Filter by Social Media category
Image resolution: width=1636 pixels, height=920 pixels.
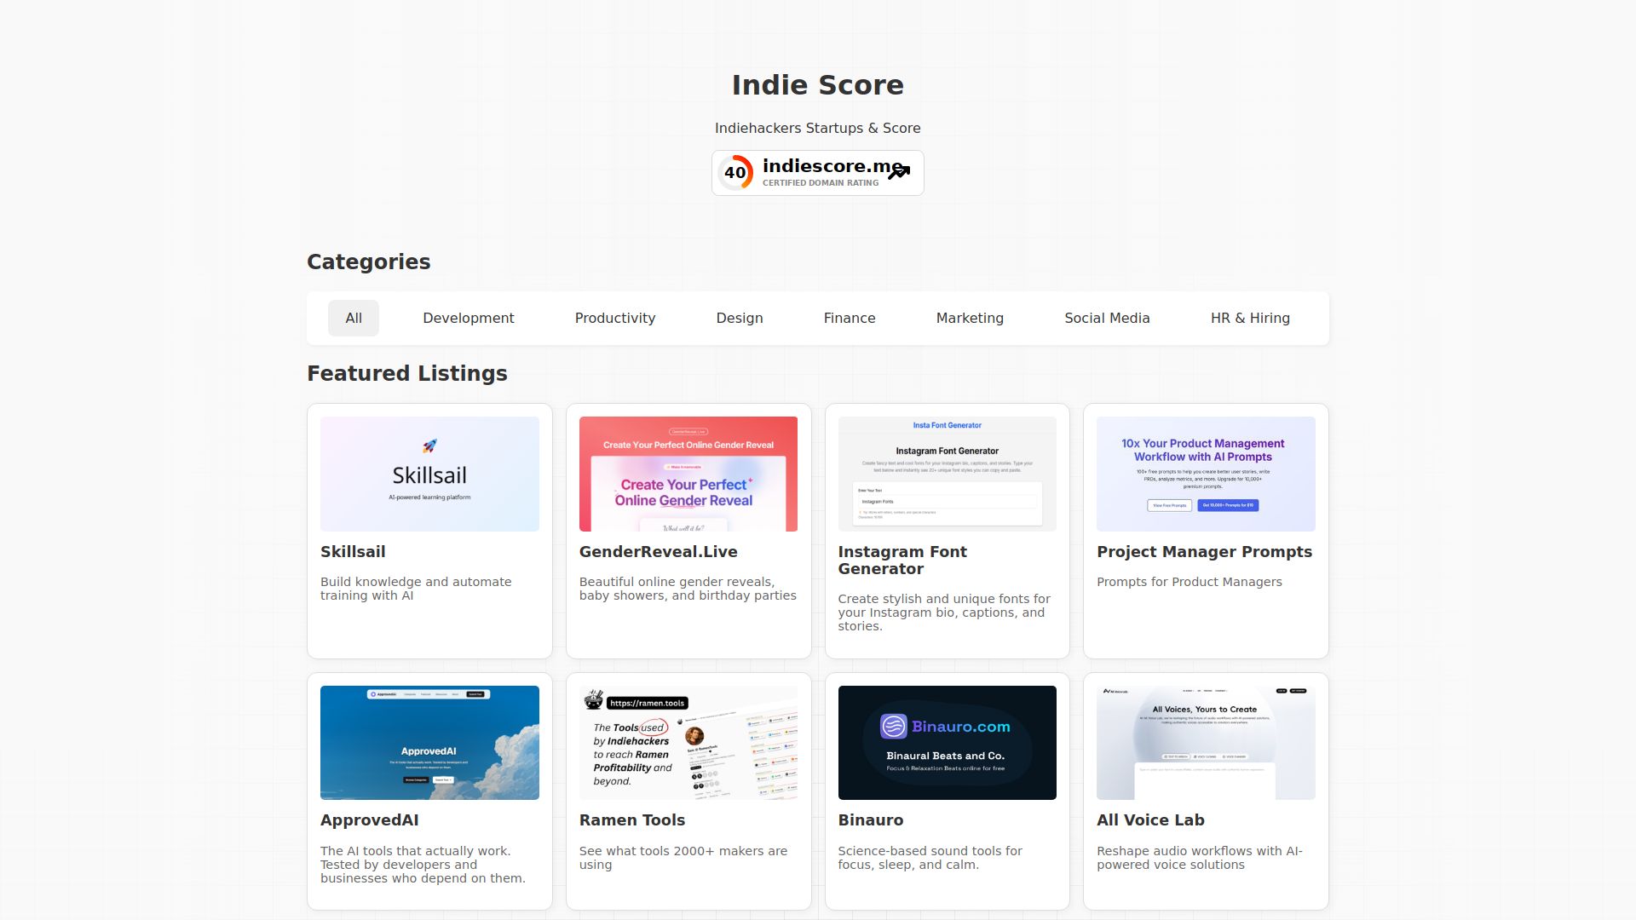click(1106, 318)
